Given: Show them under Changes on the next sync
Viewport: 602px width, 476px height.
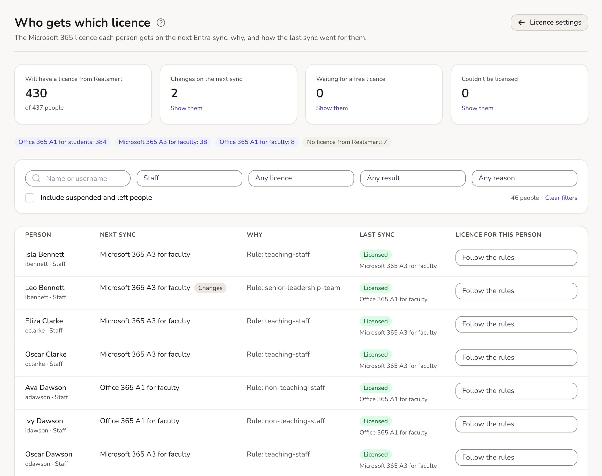Looking at the screenshot, I should [x=186, y=108].
